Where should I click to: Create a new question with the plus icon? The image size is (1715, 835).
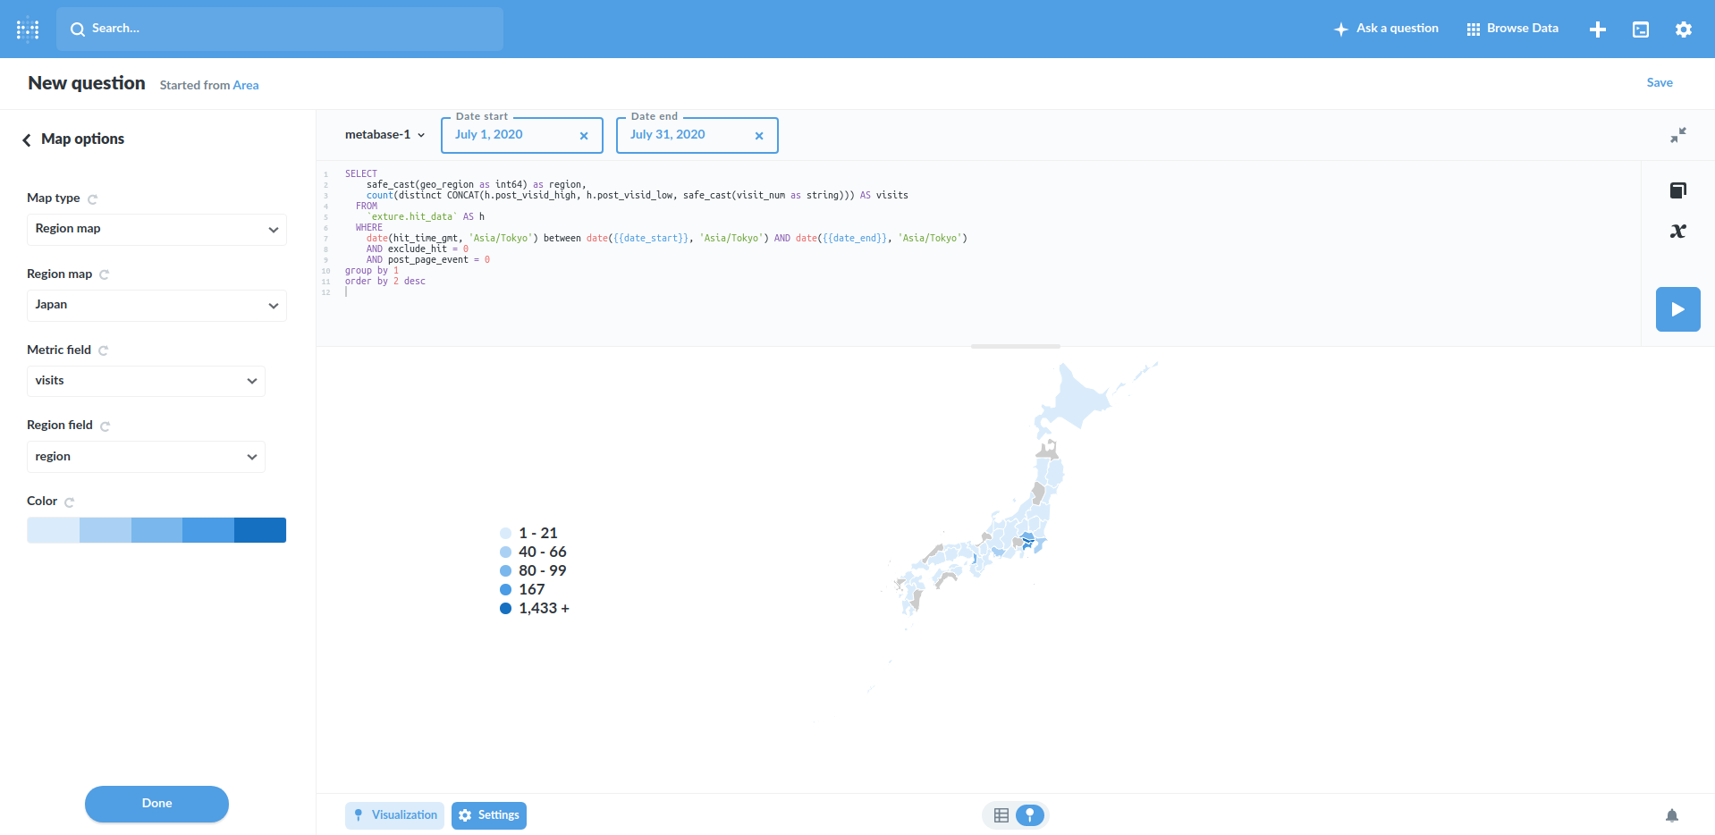pyautogui.click(x=1597, y=29)
